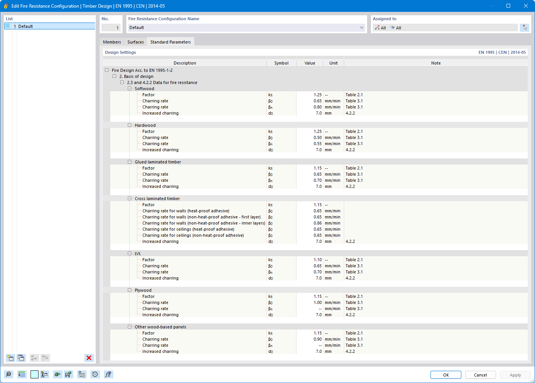Click the surfaces icon in Assigned to
The width and height of the screenshot is (535, 383).
pyautogui.click(x=393, y=28)
